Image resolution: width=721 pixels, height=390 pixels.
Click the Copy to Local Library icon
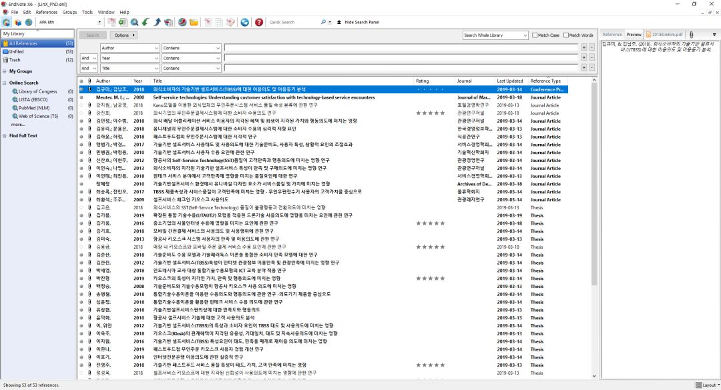[x=111, y=22]
